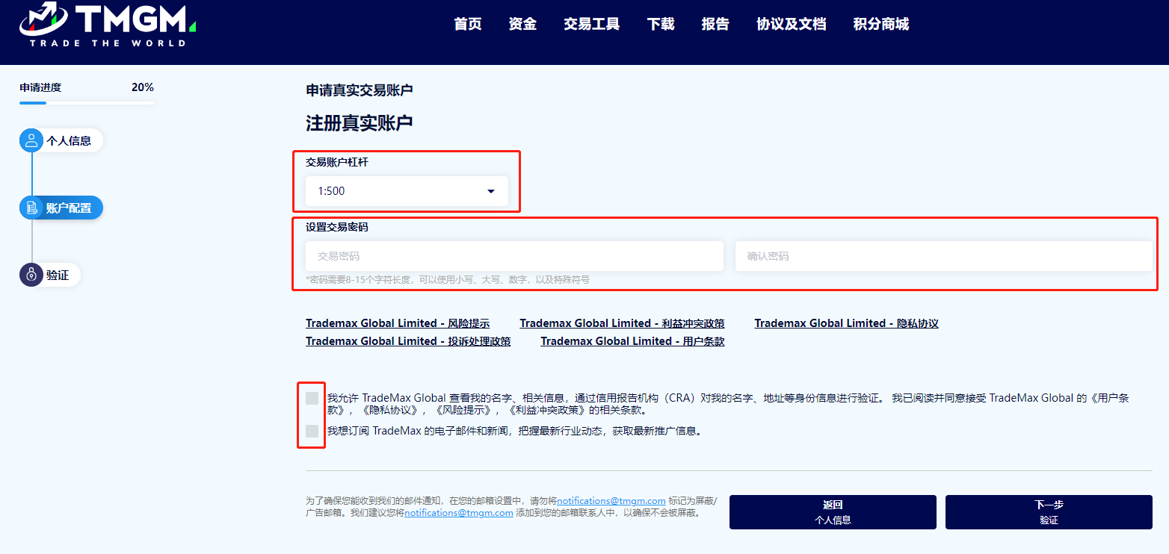Click the 注册真实账户 heading
The width and height of the screenshot is (1169, 554).
click(360, 123)
